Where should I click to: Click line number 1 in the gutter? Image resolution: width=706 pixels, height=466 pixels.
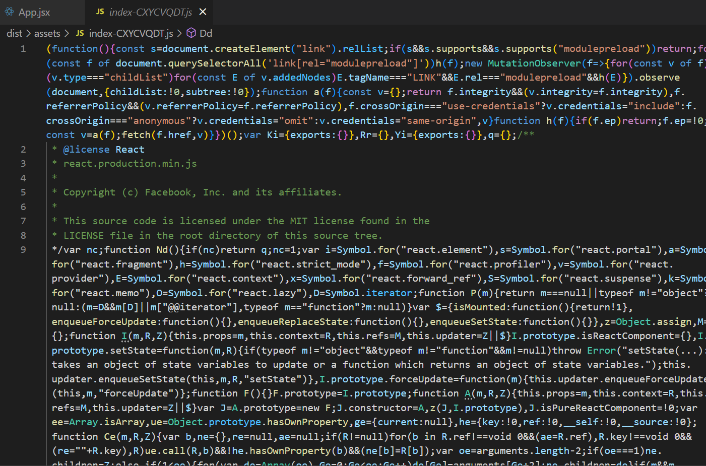click(x=23, y=49)
